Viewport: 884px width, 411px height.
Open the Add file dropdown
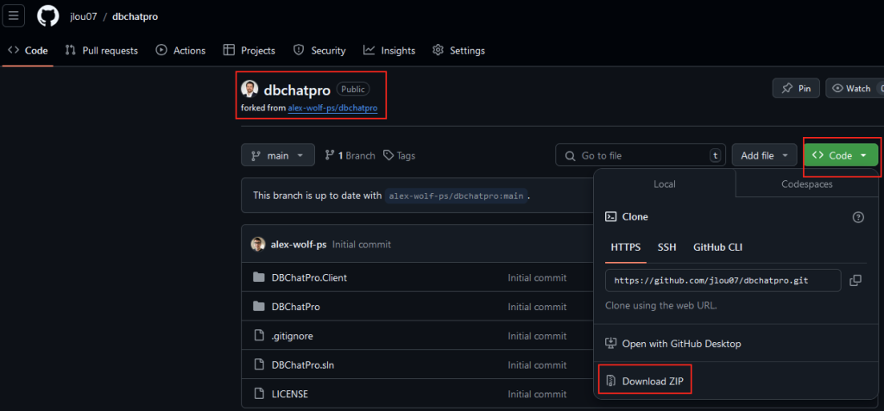tap(765, 155)
